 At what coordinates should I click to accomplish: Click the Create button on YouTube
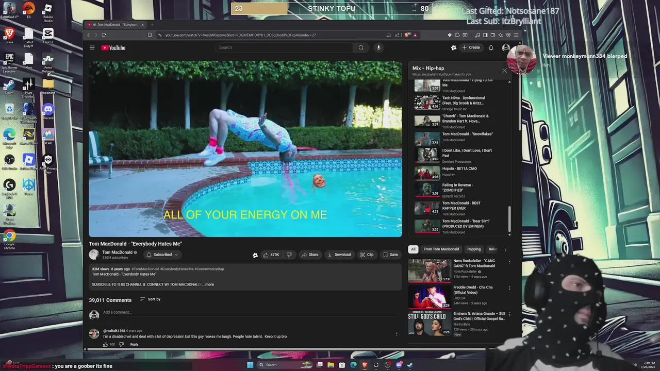click(x=471, y=47)
